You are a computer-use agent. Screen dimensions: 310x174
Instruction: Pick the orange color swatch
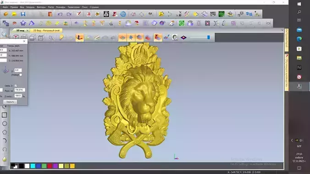pos(72,166)
